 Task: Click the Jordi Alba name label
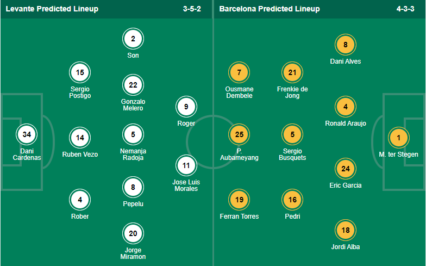tap(346, 247)
